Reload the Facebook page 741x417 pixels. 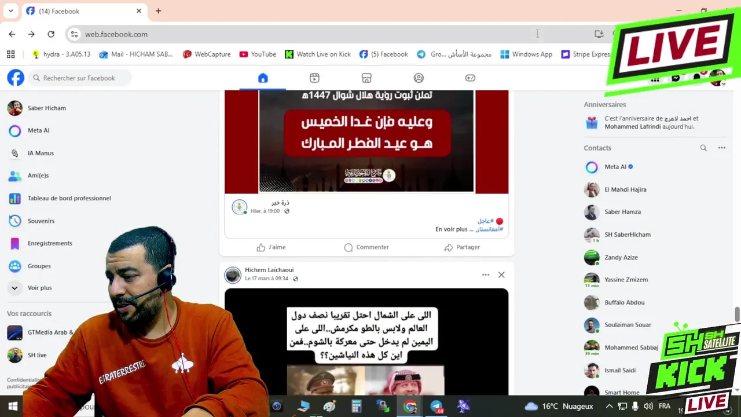(51, 34)
